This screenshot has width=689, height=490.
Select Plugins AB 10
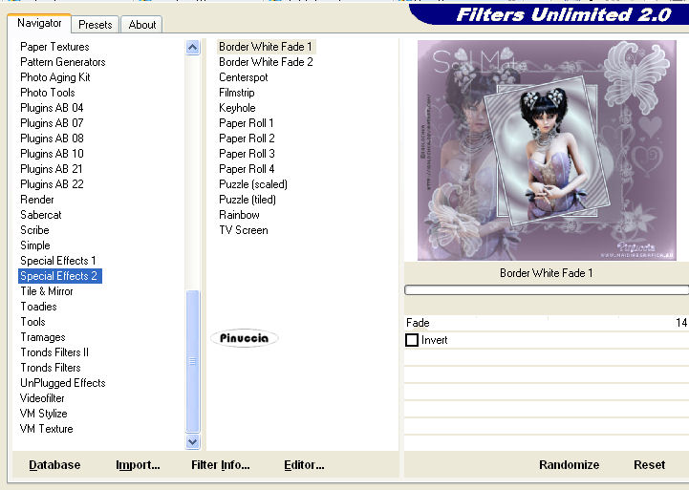52,154
